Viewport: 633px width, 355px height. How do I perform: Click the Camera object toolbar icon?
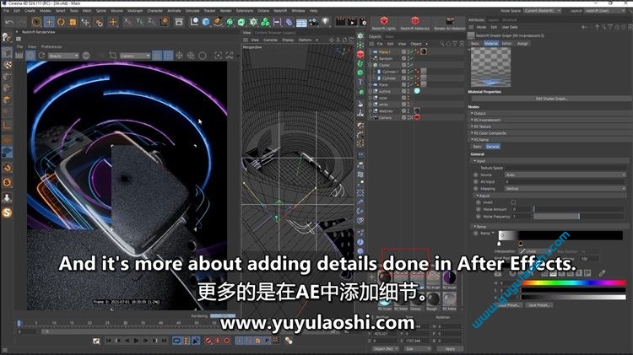click(313, 22)
